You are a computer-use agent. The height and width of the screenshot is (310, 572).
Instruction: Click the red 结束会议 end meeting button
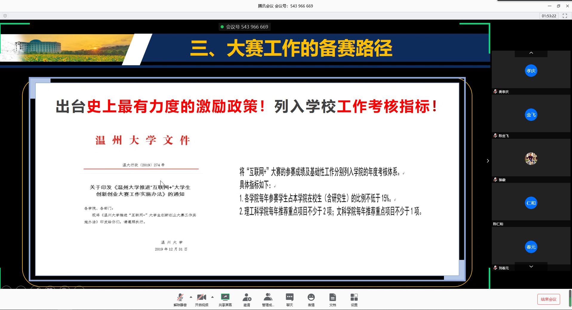(548, 299)
